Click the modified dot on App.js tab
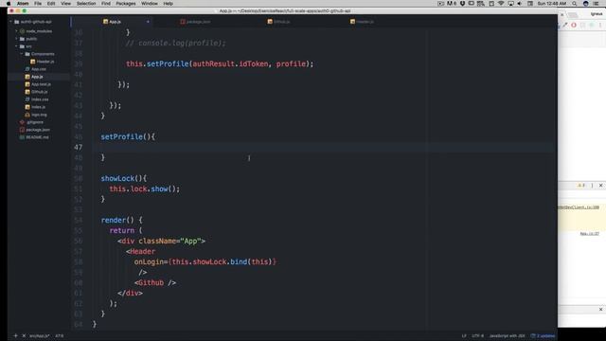The width and height of the screenshot is (606, 341). tap(148, 22)
